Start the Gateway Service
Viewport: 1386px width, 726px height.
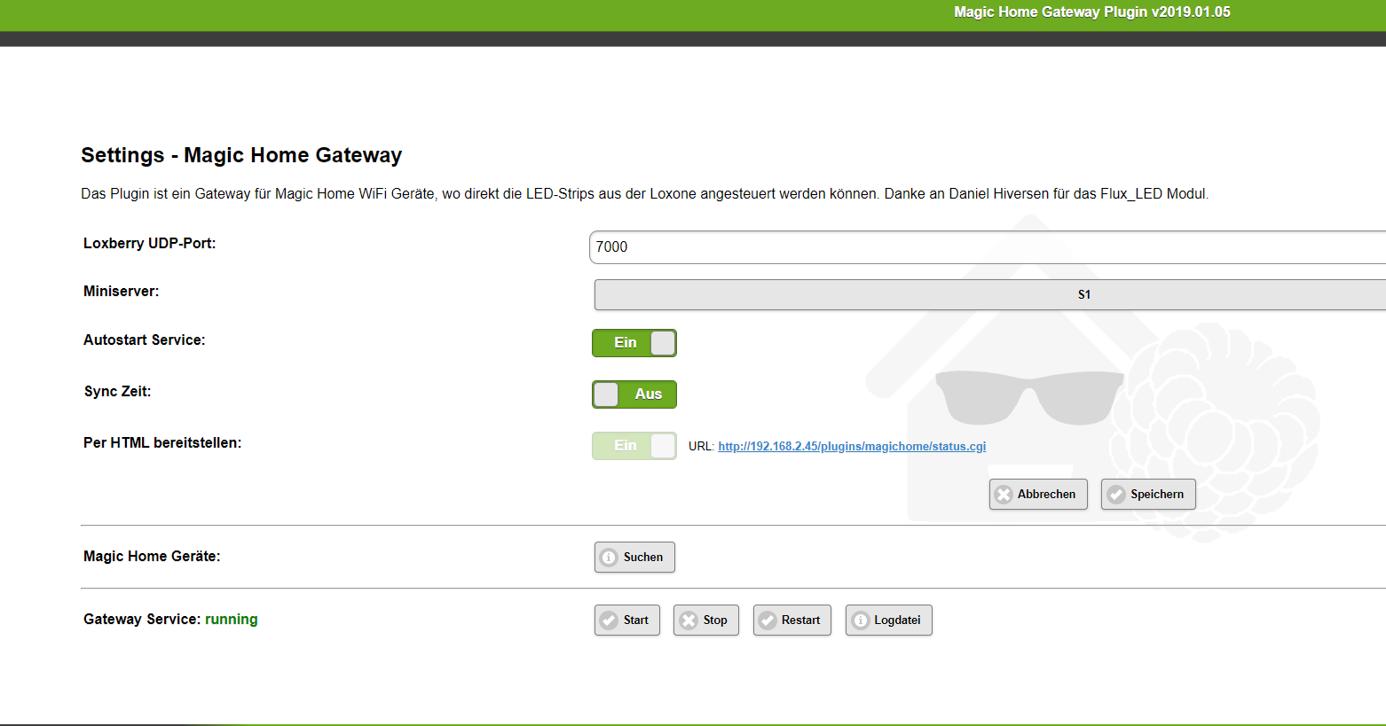point(627,621)
